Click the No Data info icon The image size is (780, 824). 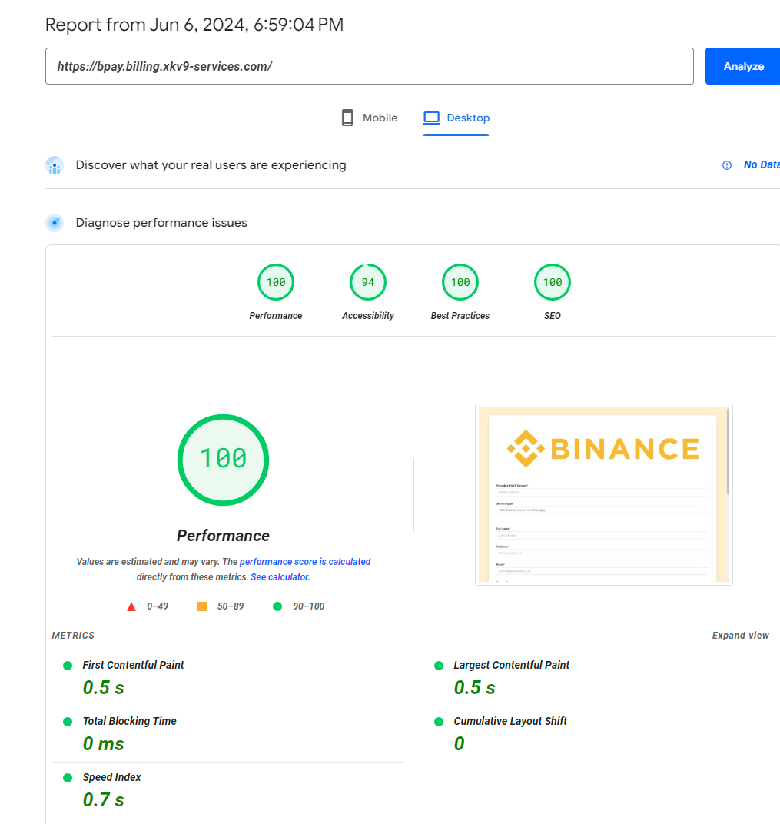point(727,165)
